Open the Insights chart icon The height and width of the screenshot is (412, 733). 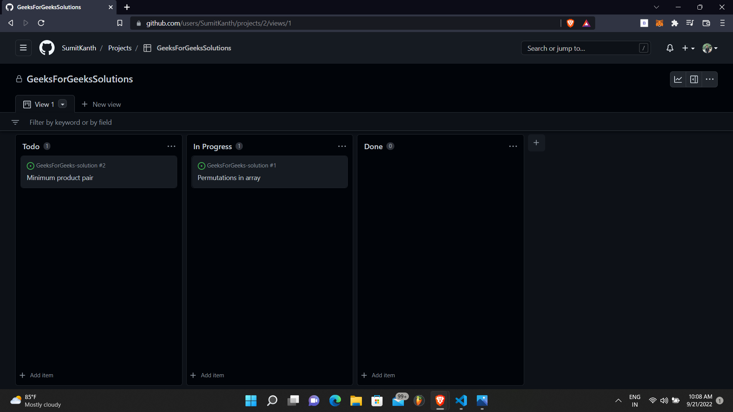[x=678, y=79]
